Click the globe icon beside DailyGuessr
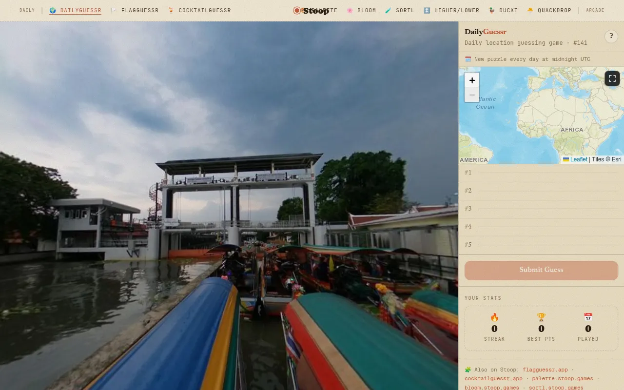This screenshot has width=624, height=390. coord(53,10)
